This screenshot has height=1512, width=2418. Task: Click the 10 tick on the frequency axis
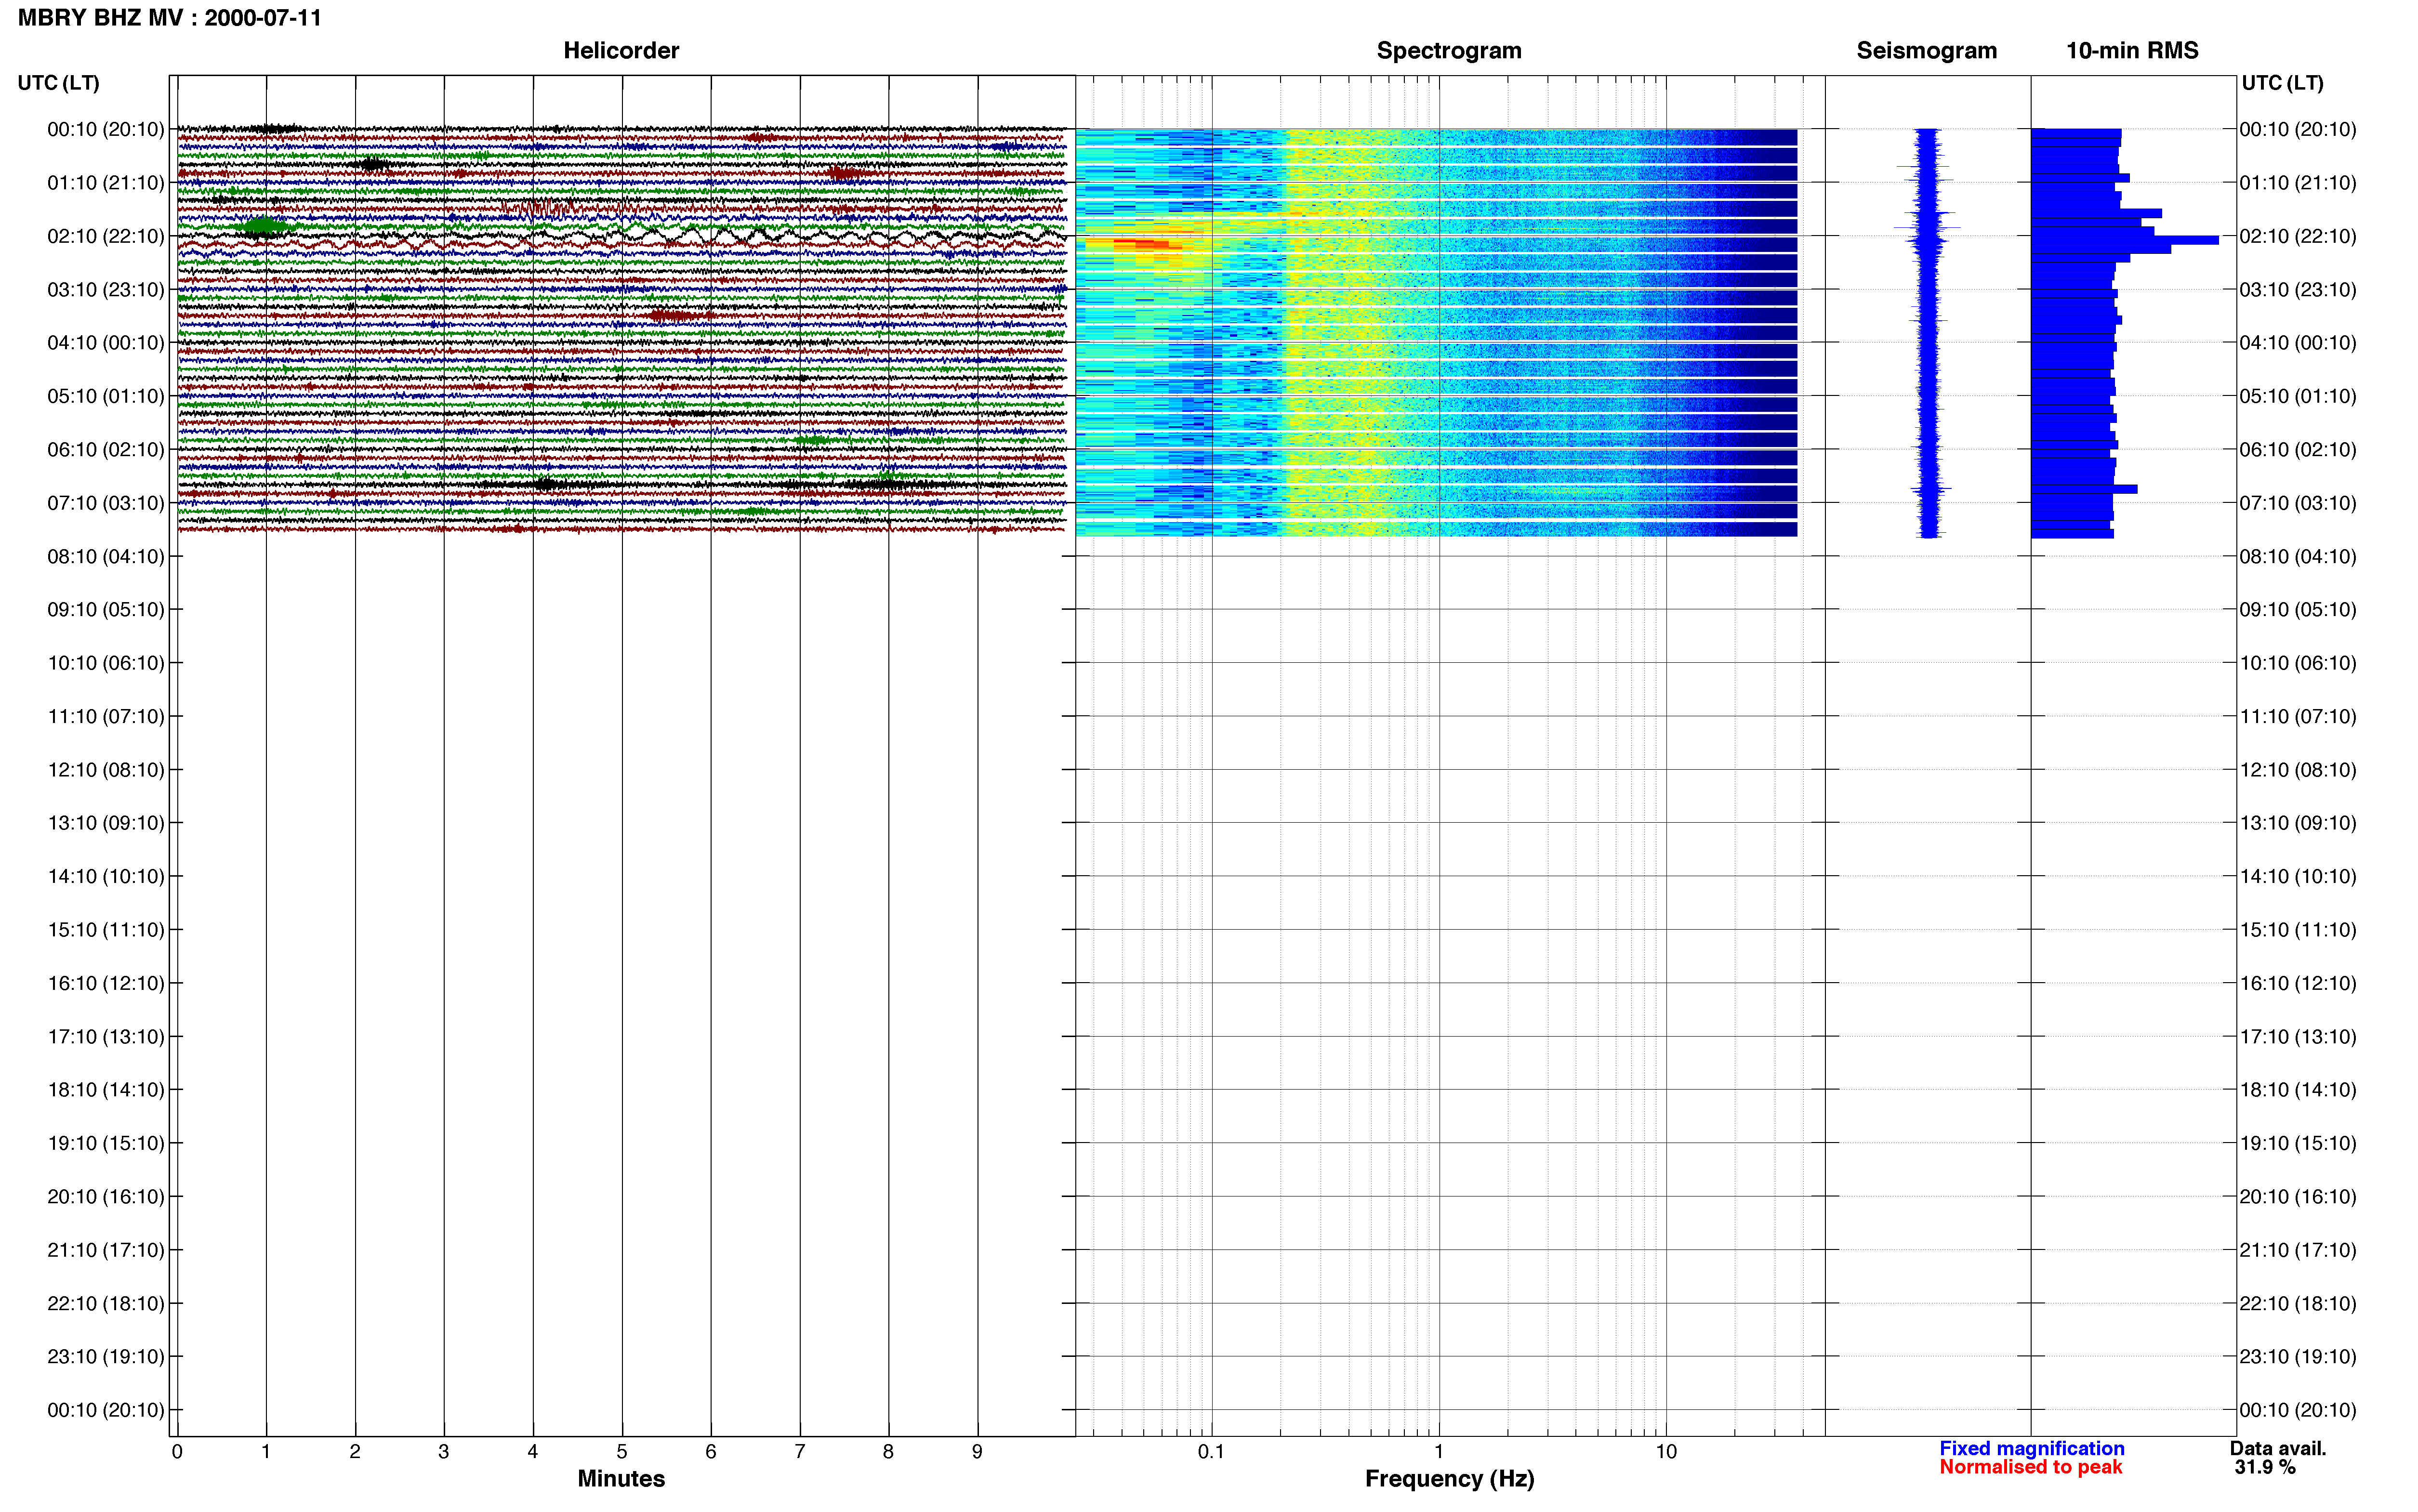tap(1665, 1452)
